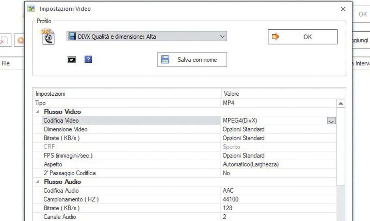
Task: Open the Codifica Video value dropdown arrow
Action: 331,121
